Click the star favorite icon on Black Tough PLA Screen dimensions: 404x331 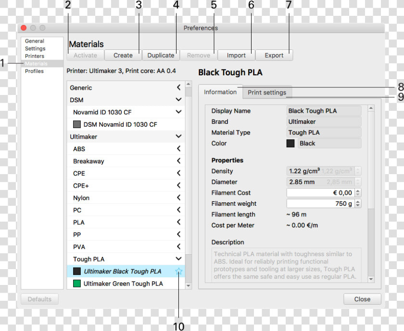178,271
